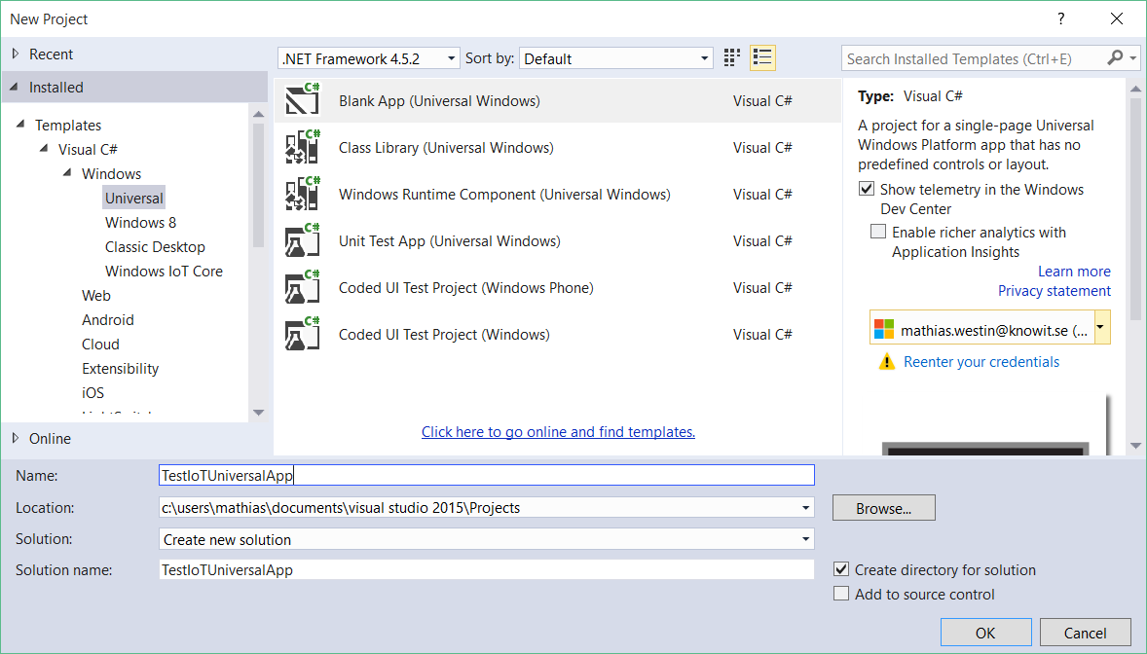
Task: Click the details pane scrollbar down arrow
Action: pyautogui.click(x=1135, y=446)
